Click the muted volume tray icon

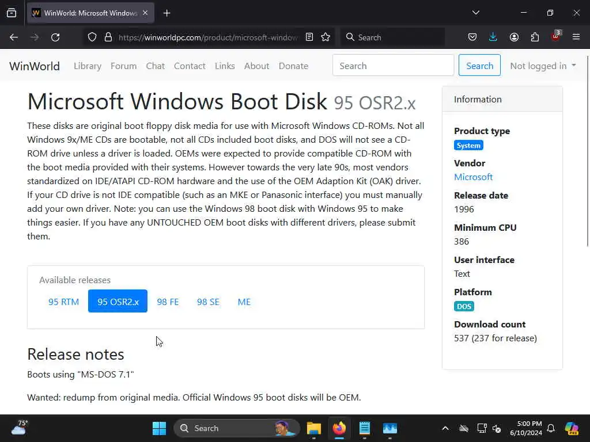(497, 428)
